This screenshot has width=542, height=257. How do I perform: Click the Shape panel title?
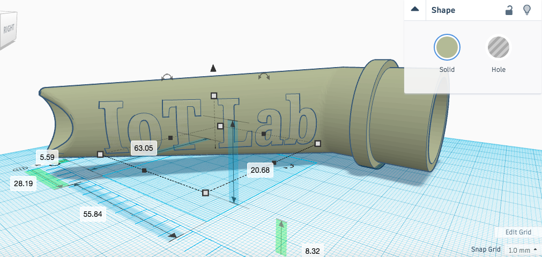click(x=443, y=10)
